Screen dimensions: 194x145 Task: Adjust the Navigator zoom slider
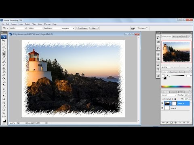click(x=179, y=67)
